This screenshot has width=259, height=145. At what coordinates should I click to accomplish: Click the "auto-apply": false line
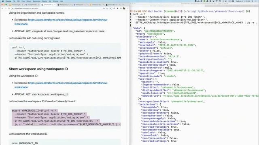(152, 42)
